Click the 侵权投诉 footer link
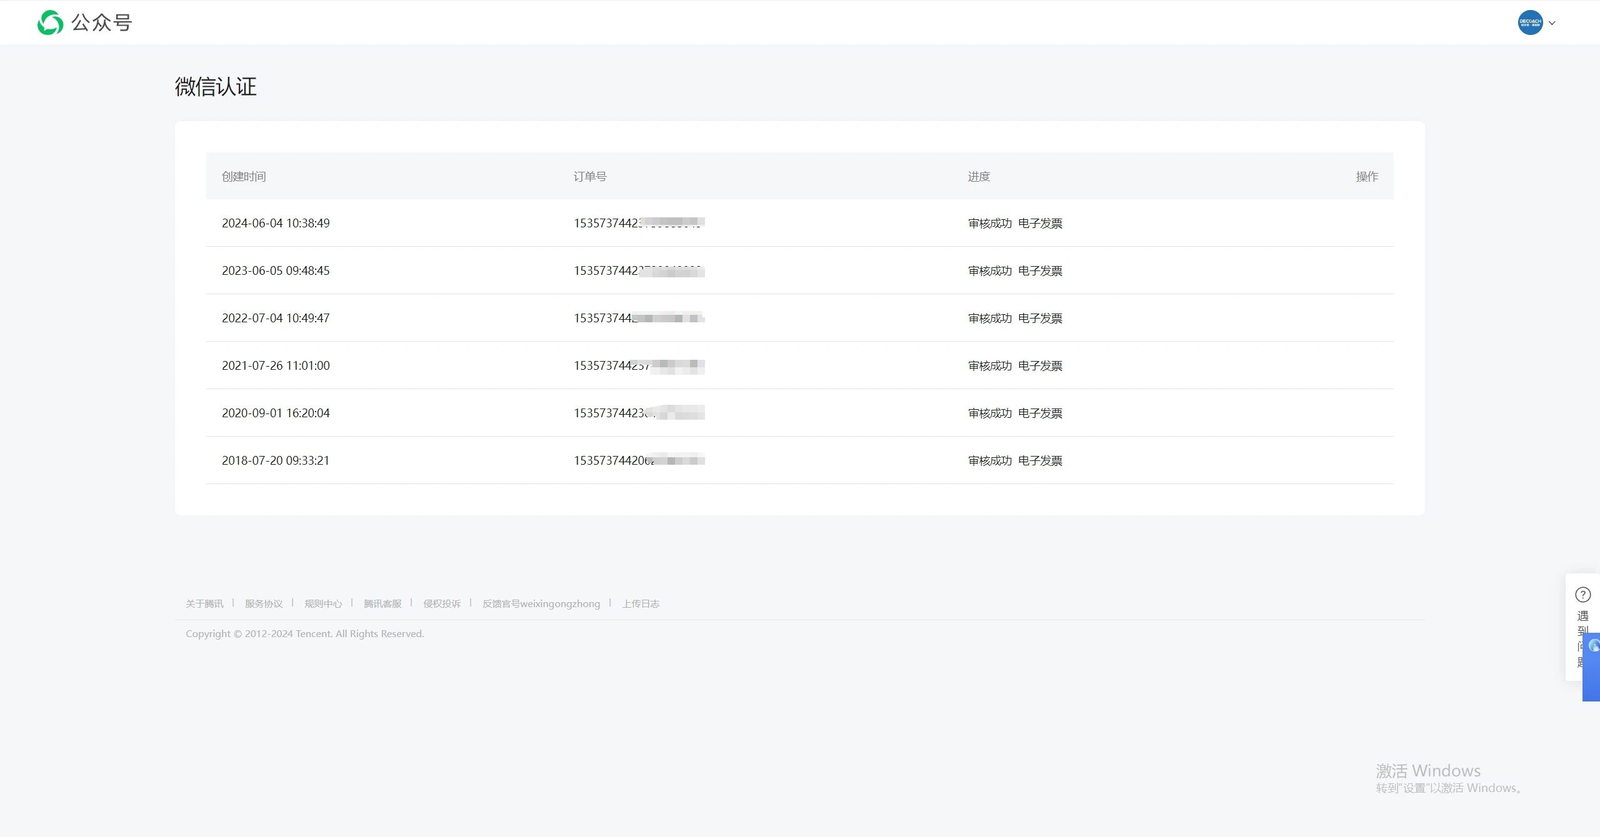The width and height of the screenshot is (1600, 837). (442, 603)
